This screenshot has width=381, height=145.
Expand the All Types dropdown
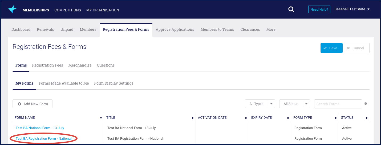tap(271, 104)
